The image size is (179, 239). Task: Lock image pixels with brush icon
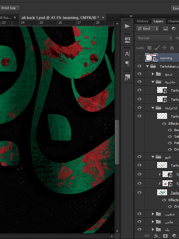(157, 48)
